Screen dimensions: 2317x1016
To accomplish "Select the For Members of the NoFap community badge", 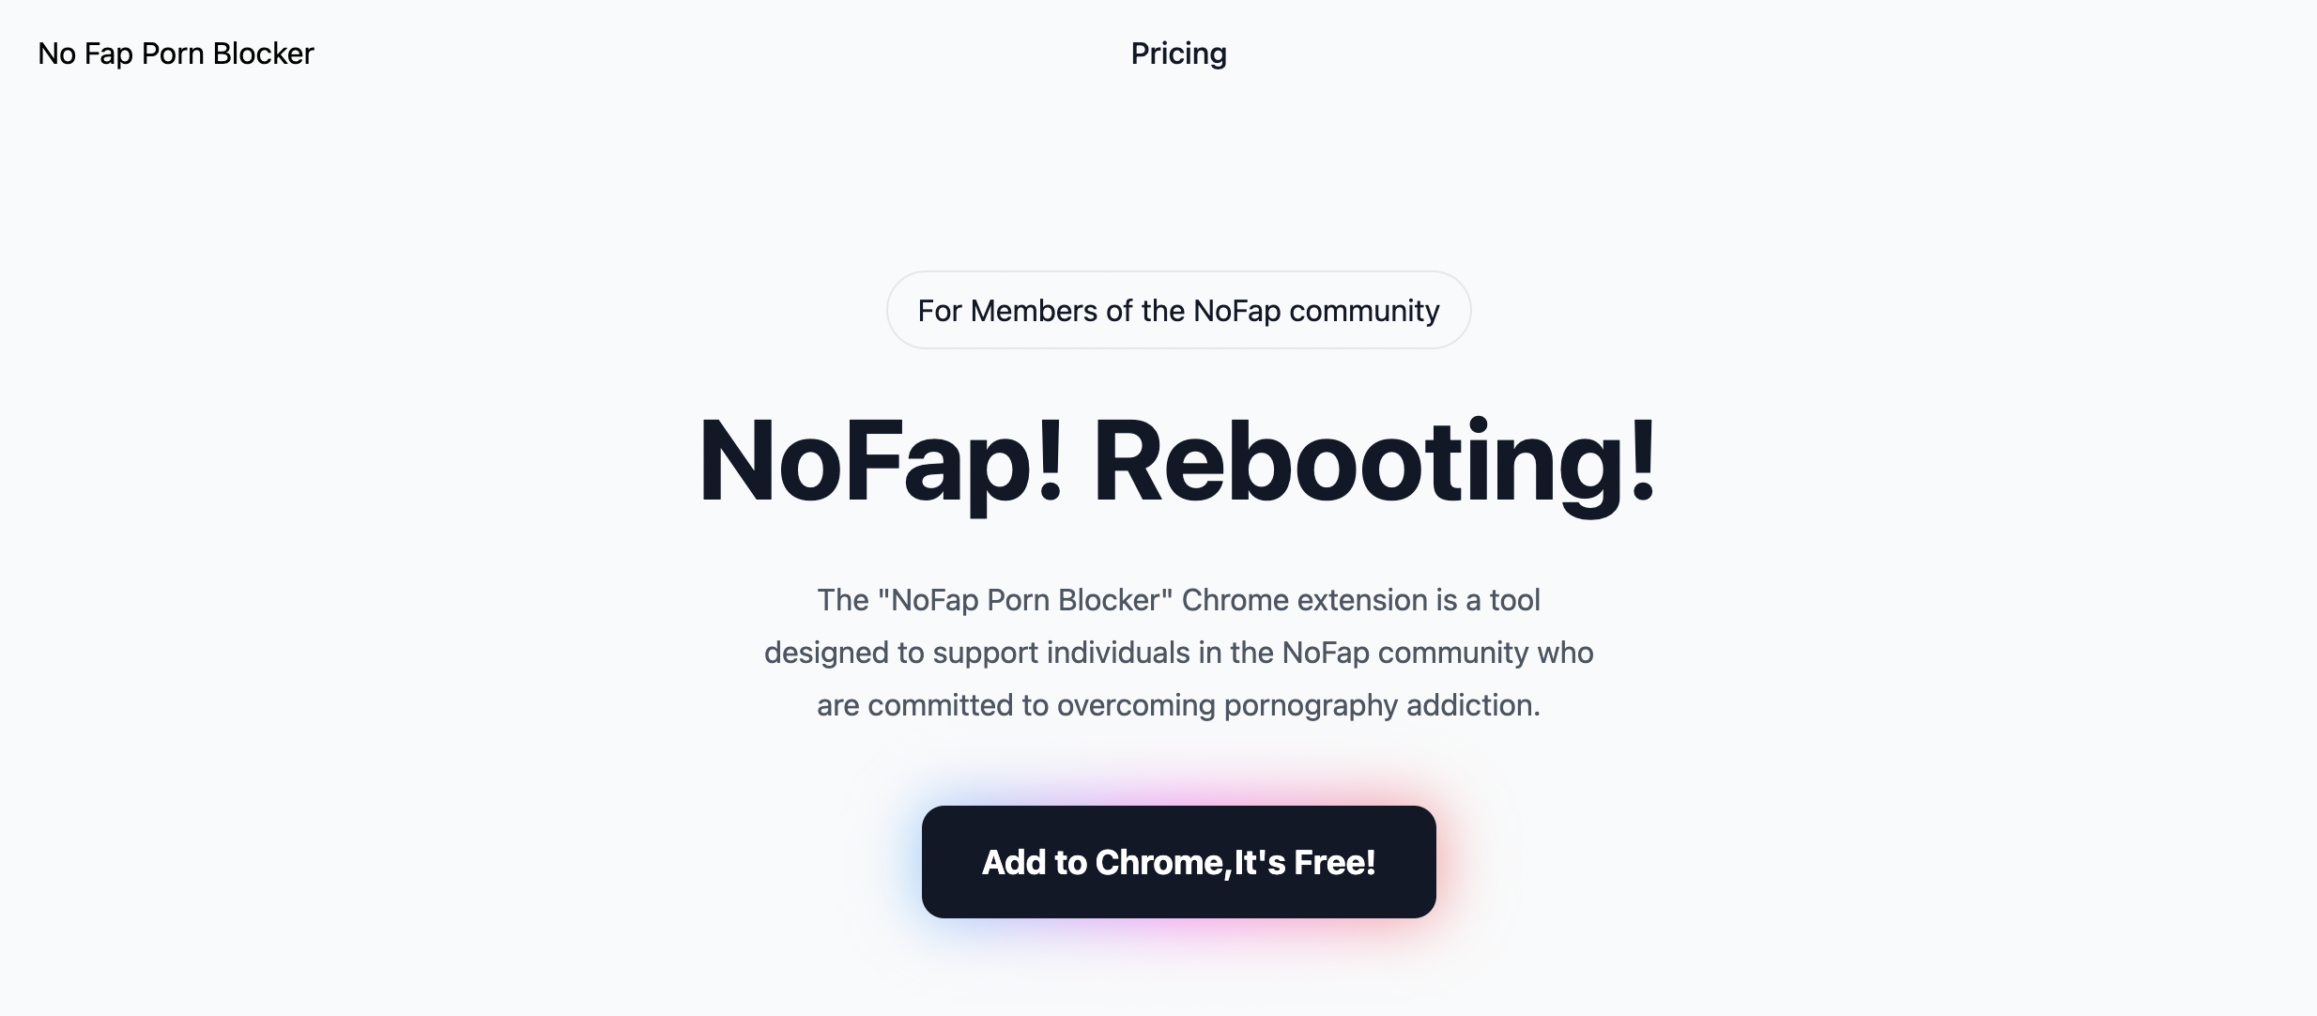I will pos(1178,310).
